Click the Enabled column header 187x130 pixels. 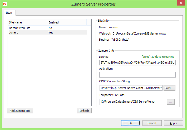[x=53, y=22]
